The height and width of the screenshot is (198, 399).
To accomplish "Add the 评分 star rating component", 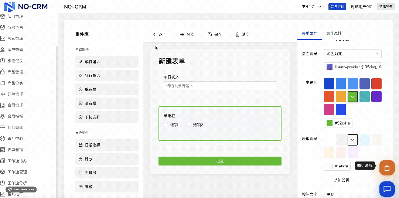I will tap(107, 159).
